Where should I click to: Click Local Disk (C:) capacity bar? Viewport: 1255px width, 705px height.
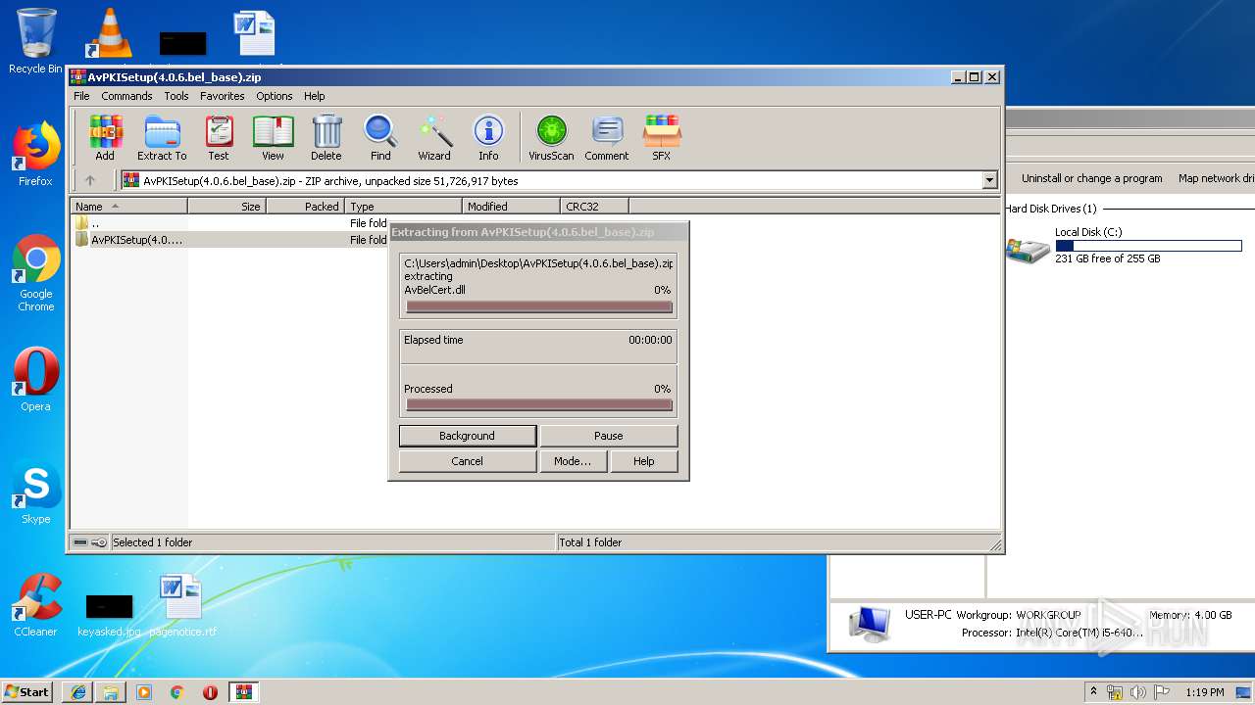1148,246
